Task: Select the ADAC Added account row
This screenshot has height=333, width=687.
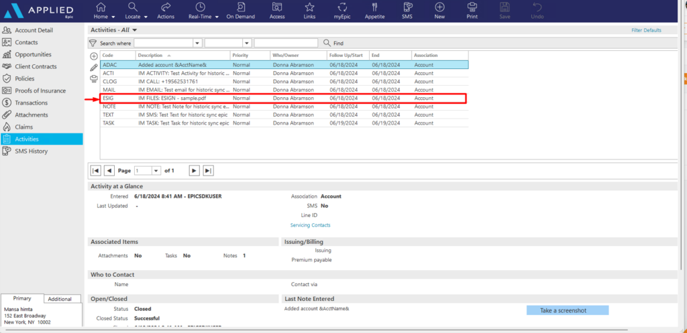Action: coord(284,65)
